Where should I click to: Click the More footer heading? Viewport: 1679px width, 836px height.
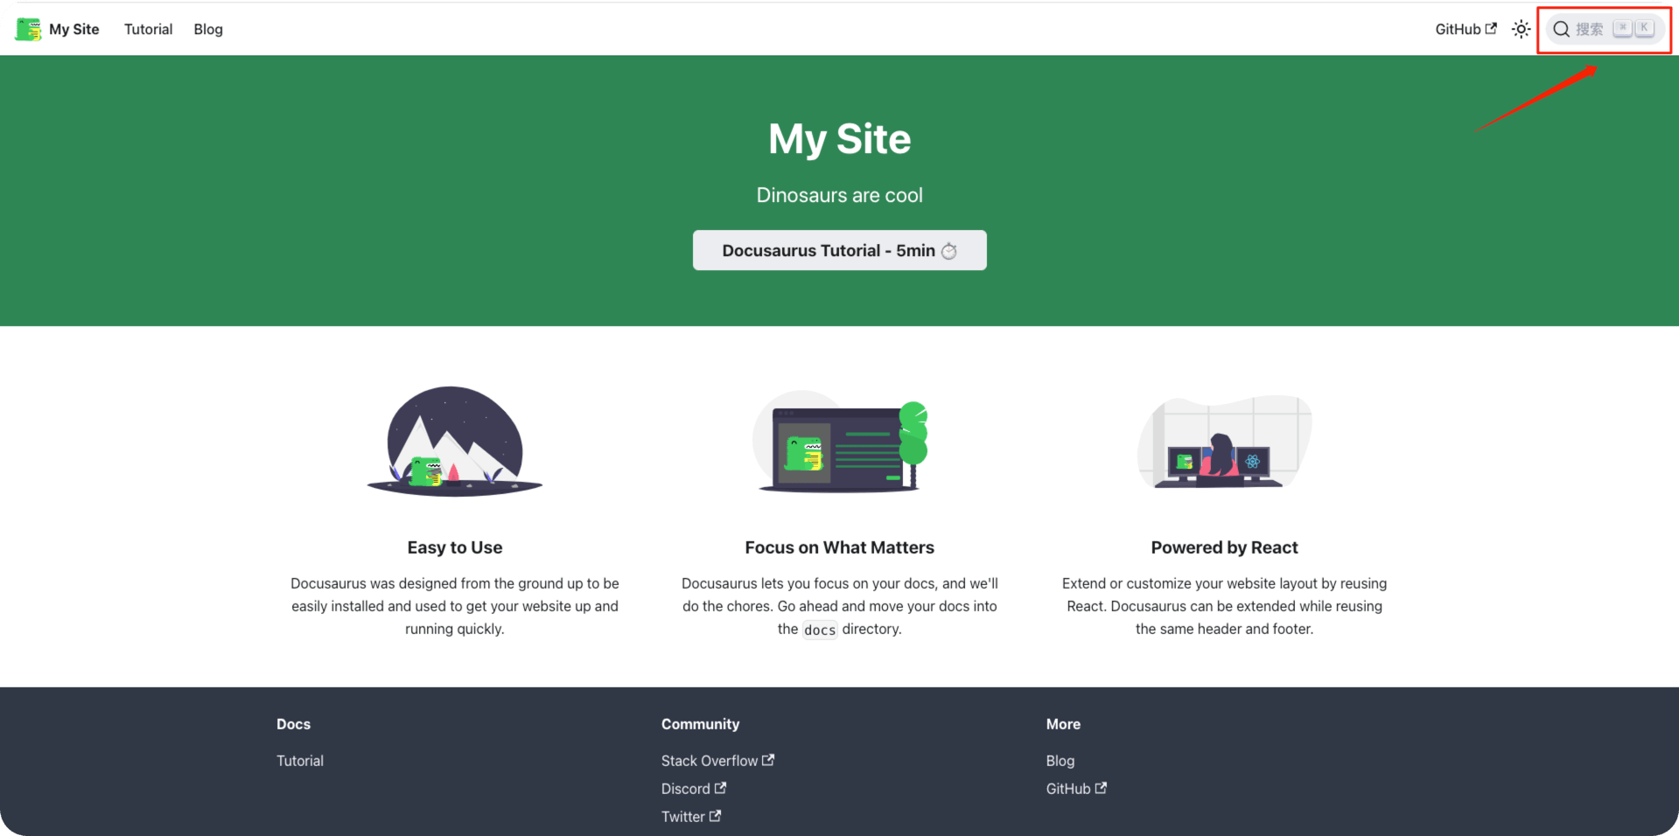point(1063,724)
